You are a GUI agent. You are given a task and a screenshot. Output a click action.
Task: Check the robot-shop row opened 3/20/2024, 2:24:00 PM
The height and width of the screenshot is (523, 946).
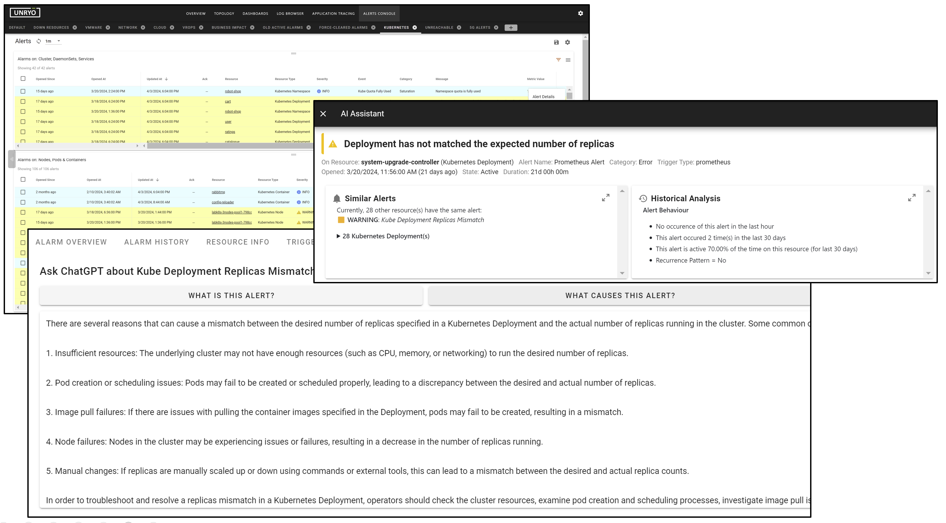23,91
